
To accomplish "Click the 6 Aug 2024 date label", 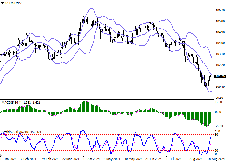I will click(195, 159).
